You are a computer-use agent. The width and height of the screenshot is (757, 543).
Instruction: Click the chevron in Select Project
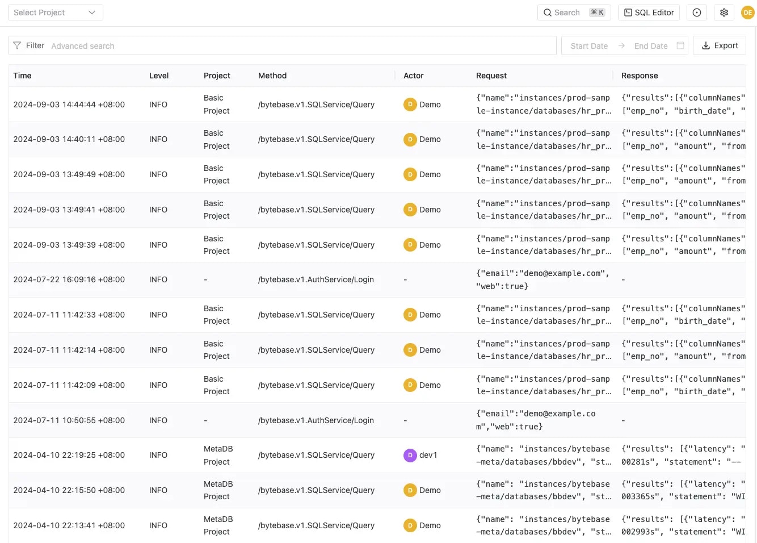point(92,12)
